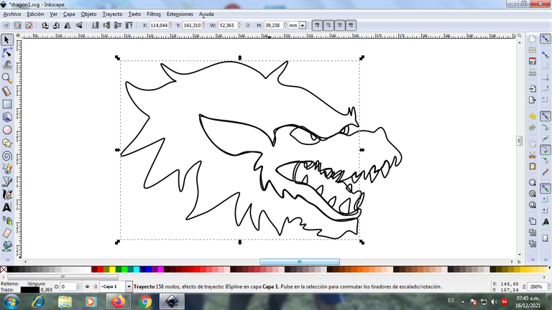Image resolution: width=552 pixels, height=310 pixels.
Task: Click Select all objects icon
Action: tap(6, 25)
